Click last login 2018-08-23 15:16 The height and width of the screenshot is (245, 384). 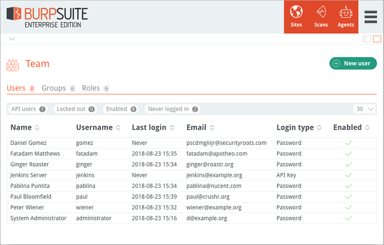154,218
